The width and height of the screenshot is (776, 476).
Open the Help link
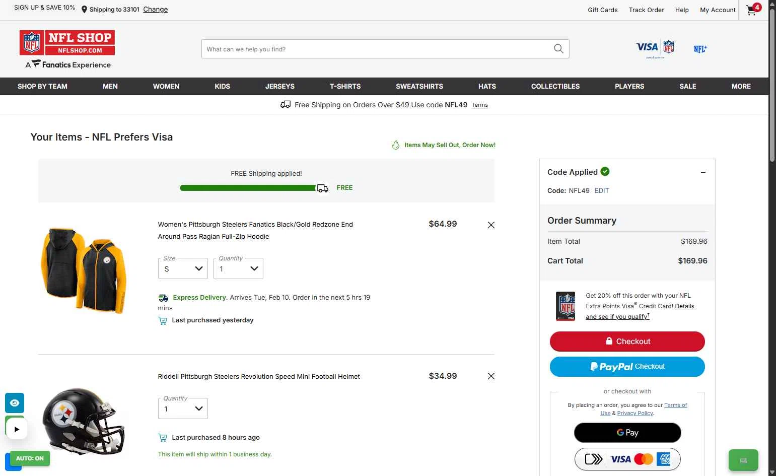682,10
